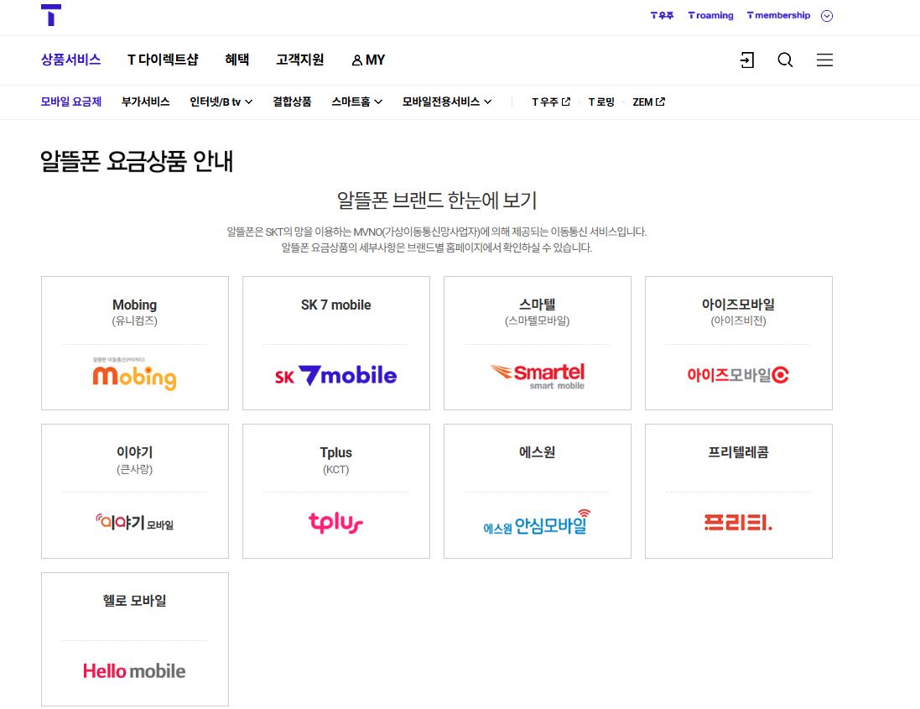Click the SK 7 mobile card title
Viewport: 920px width, 709px height.
click(335, 305)
